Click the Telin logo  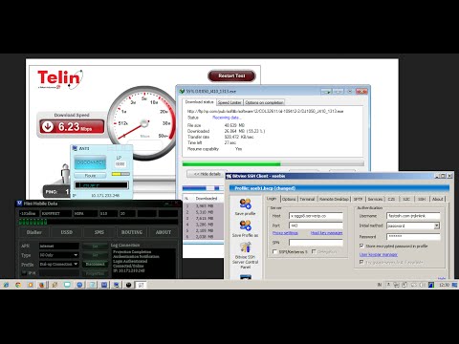click(x=60, y=79)
